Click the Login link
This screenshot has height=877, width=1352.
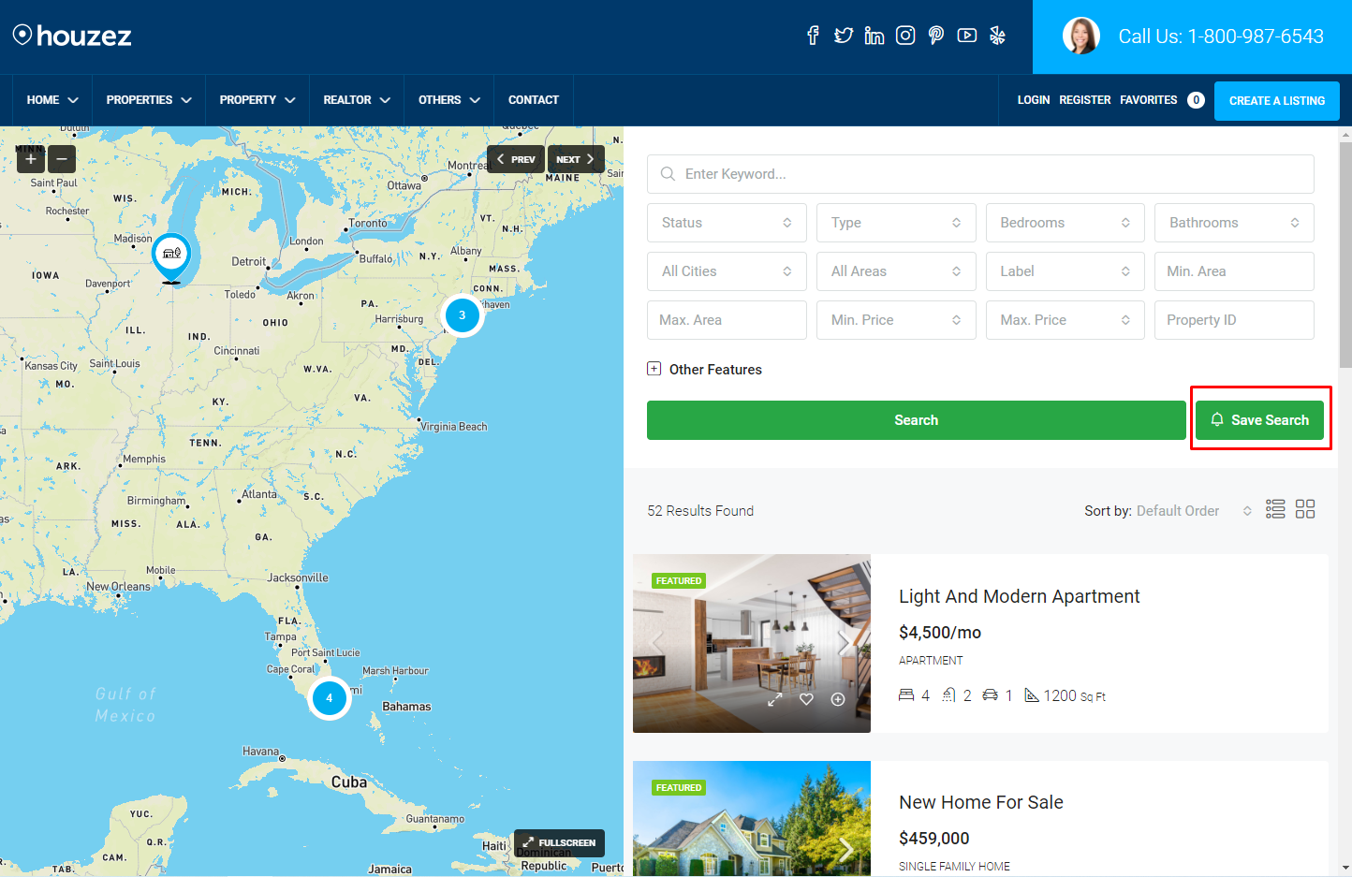[x=1034, y=100]
